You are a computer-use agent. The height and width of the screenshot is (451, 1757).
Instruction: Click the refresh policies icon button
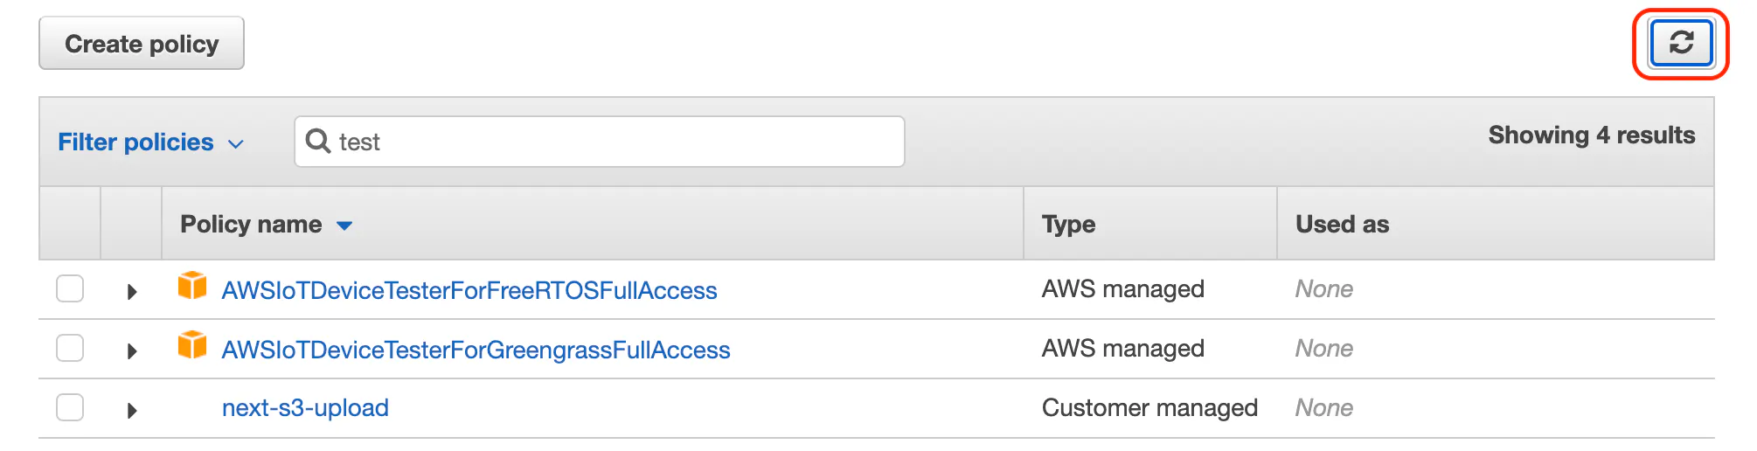point(1680,43)
